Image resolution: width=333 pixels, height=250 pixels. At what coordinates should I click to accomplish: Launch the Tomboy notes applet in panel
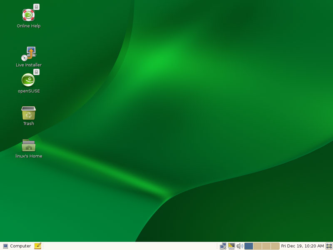click(37, 246)
